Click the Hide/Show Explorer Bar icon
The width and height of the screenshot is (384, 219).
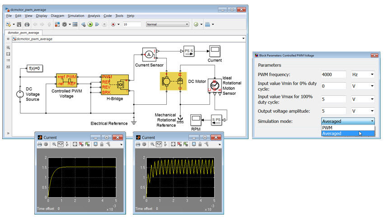click(8, 39)
